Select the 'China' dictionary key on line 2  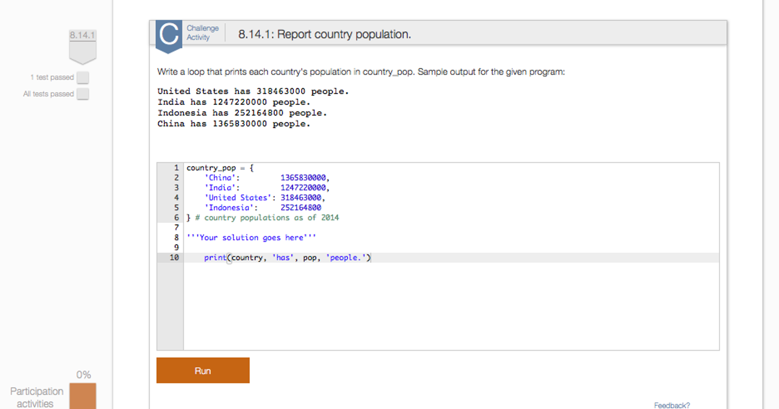220,177
